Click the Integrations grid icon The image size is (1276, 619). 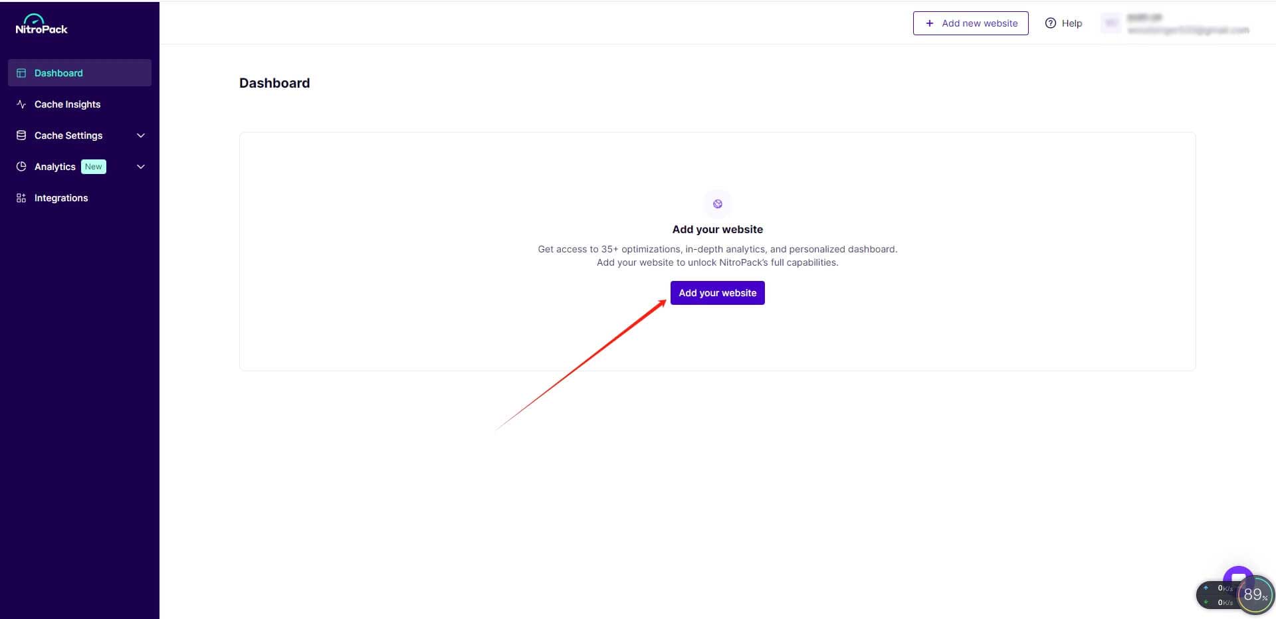(x=21, y=198)
